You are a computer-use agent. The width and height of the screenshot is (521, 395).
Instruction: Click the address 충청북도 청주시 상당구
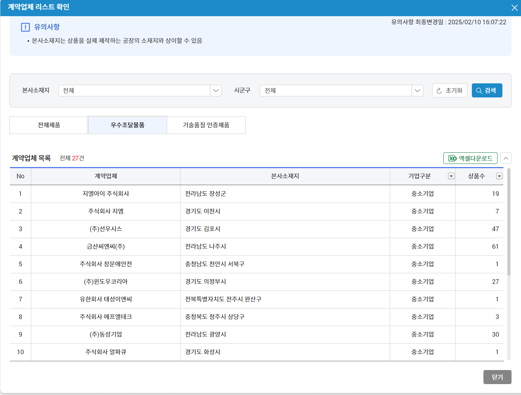tap(215, 317)
